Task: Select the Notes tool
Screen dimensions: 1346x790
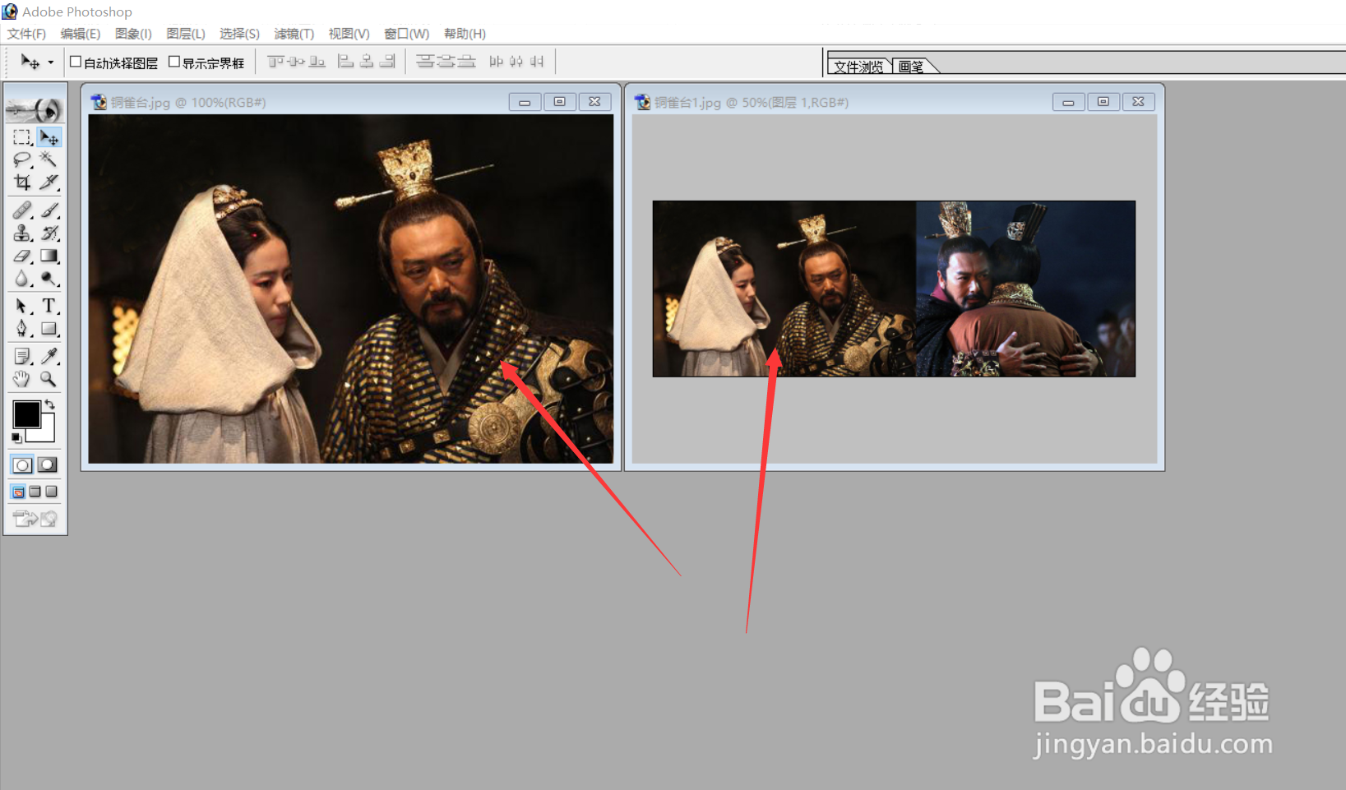Action: tap(22, 357)
